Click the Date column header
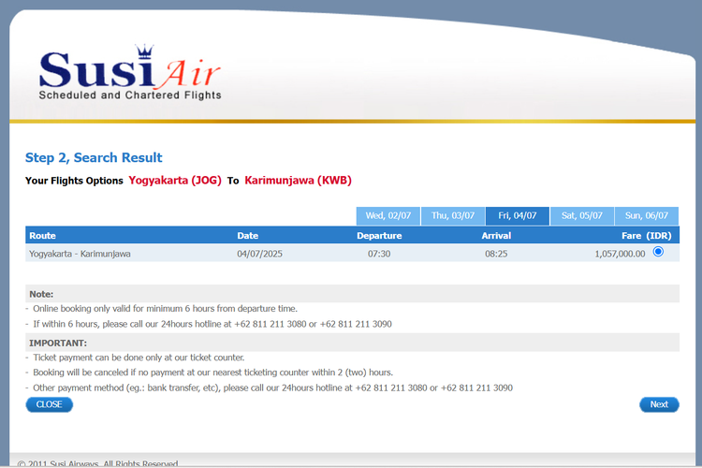Image resolution: width=702 pixels, height=468 pixels. (247, 236)
